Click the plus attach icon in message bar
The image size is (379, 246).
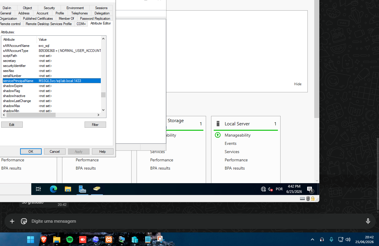12,221
